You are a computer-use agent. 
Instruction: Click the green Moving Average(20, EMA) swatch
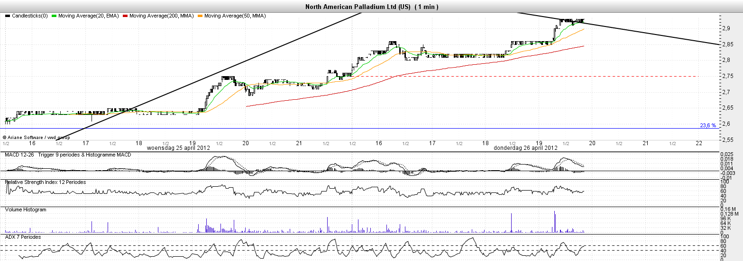[54, 16]
